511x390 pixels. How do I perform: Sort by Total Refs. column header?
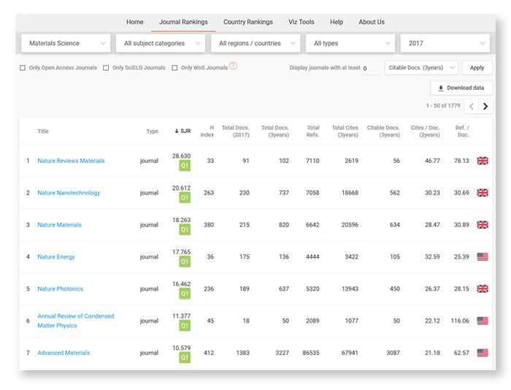313,131
